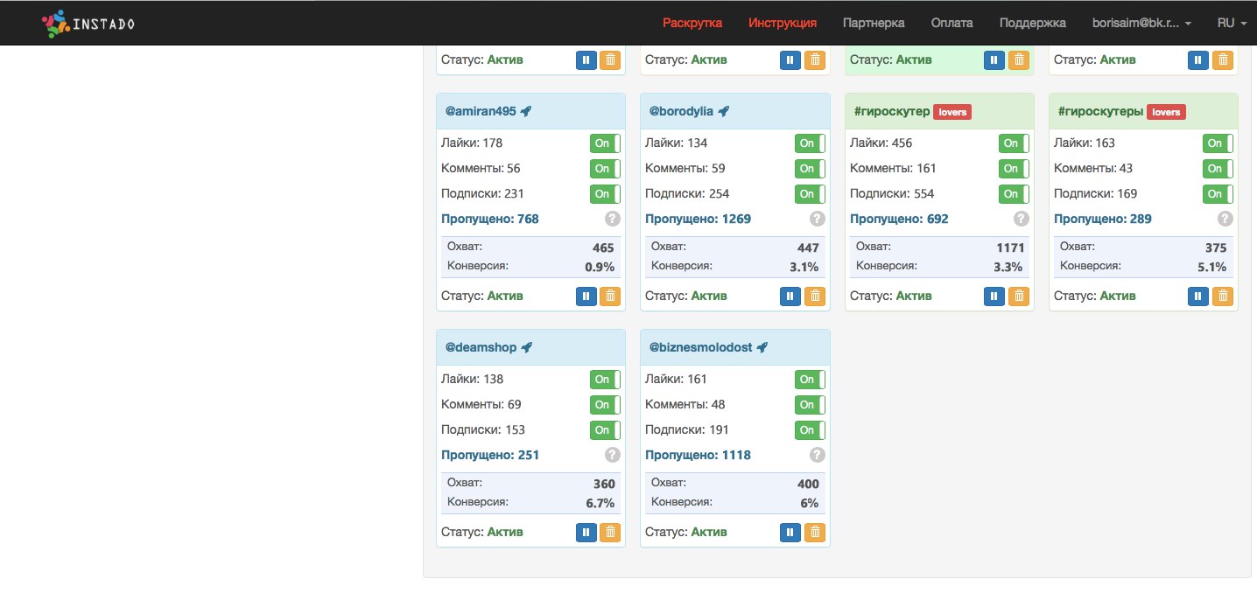Remove the campaign with Охват 1171 via trash
Image resolution: width=1257 pixels, height=593 pixels.
click(1018, 296)
